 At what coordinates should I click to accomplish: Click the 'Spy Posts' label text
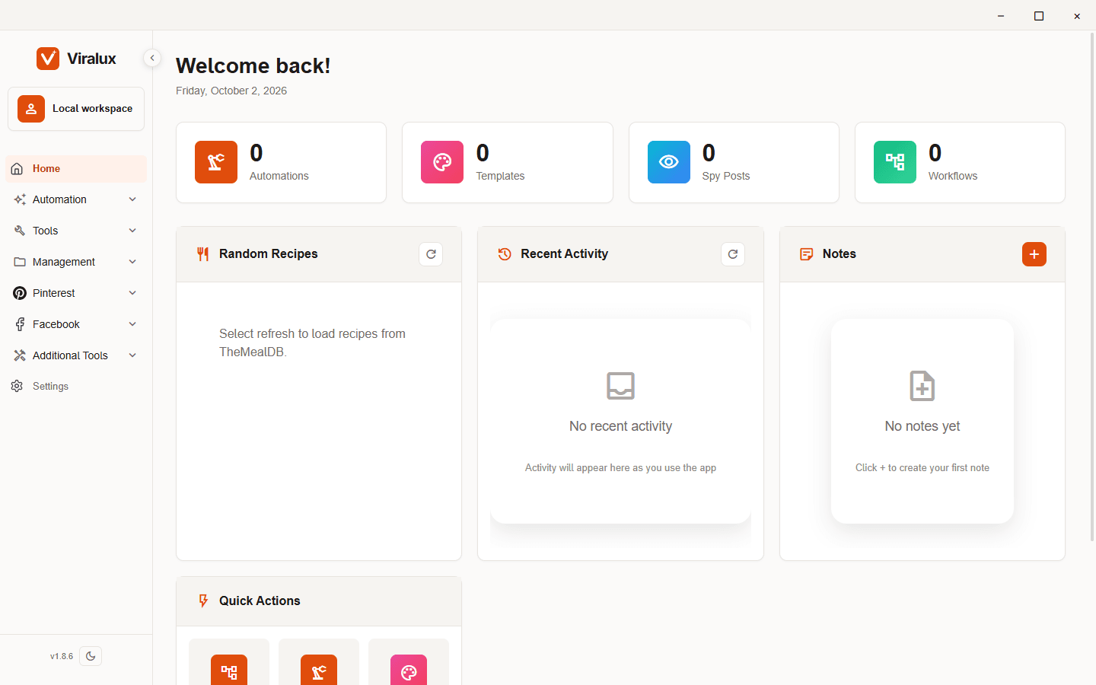(726, 176)
